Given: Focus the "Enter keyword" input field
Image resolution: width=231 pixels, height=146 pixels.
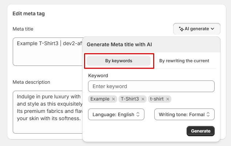Looking at the screenshot, I should click(x=151, y=86).
